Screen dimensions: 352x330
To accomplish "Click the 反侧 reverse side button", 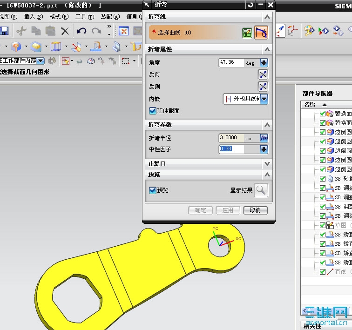I will point(263,87).
